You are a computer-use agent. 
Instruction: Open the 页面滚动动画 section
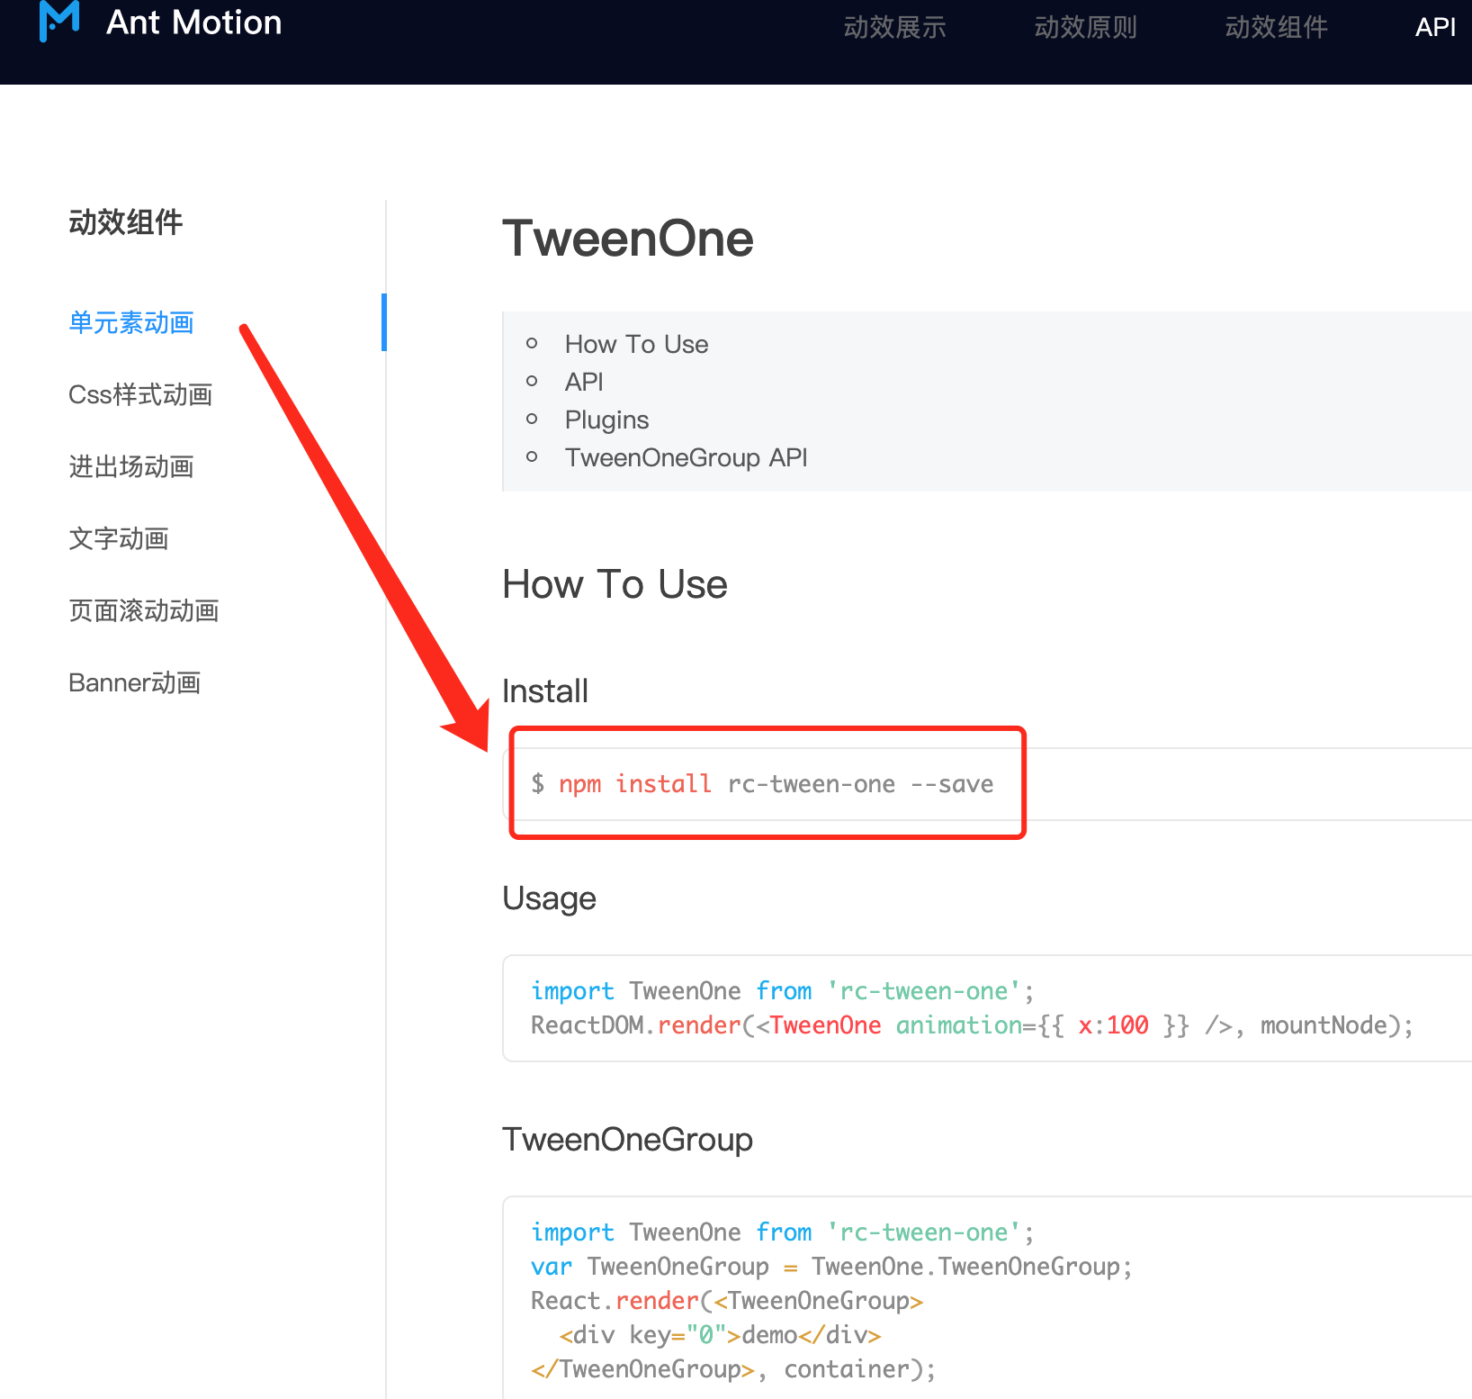pos(144,610)
